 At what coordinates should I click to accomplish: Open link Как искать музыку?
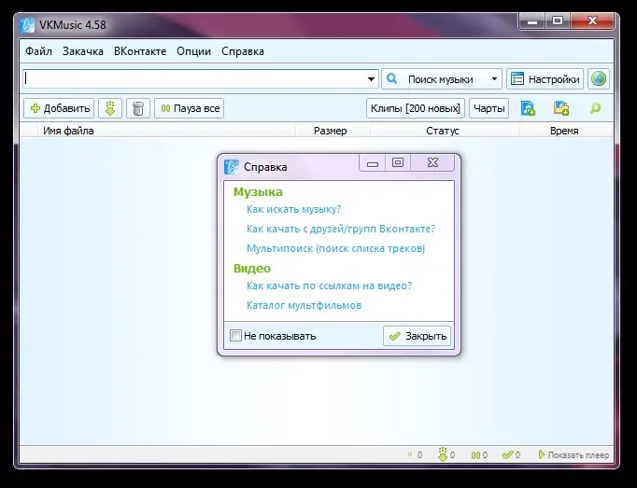[x=293, y=210]
